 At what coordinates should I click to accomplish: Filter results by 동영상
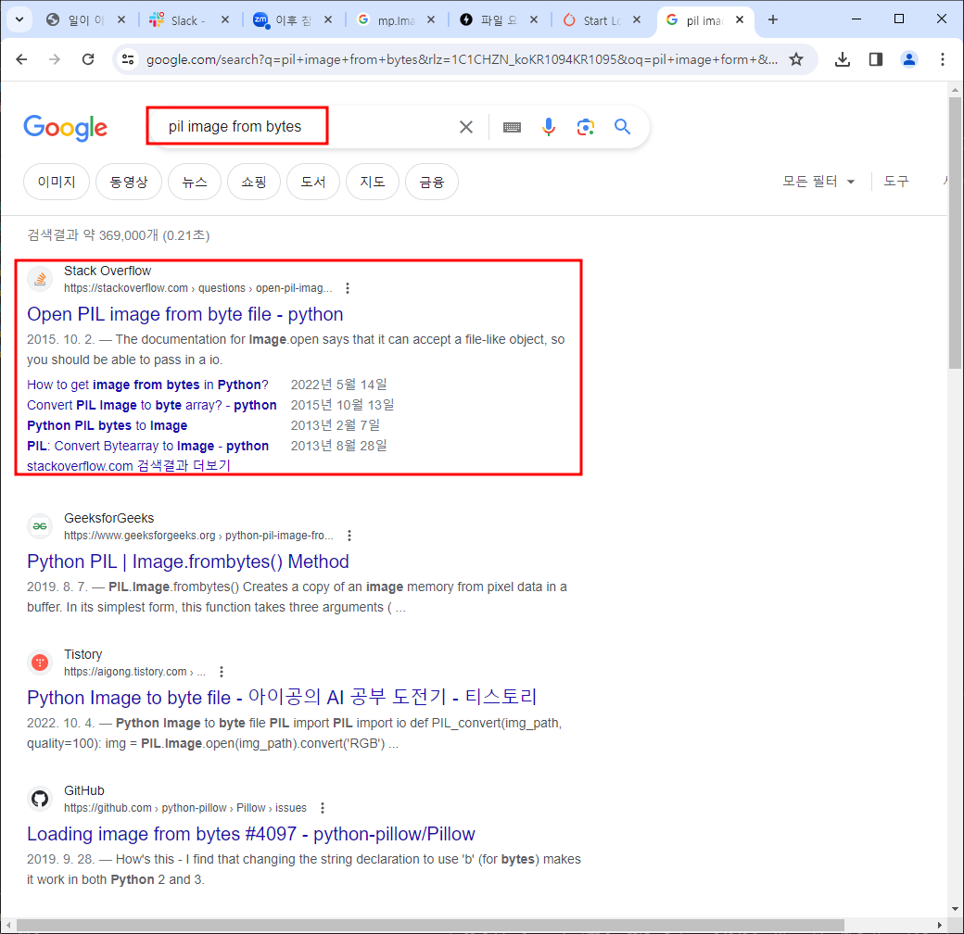click(x=129, y=182)
